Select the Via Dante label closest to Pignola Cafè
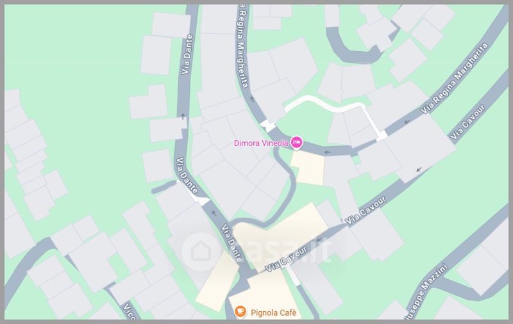 pos(232,243)
